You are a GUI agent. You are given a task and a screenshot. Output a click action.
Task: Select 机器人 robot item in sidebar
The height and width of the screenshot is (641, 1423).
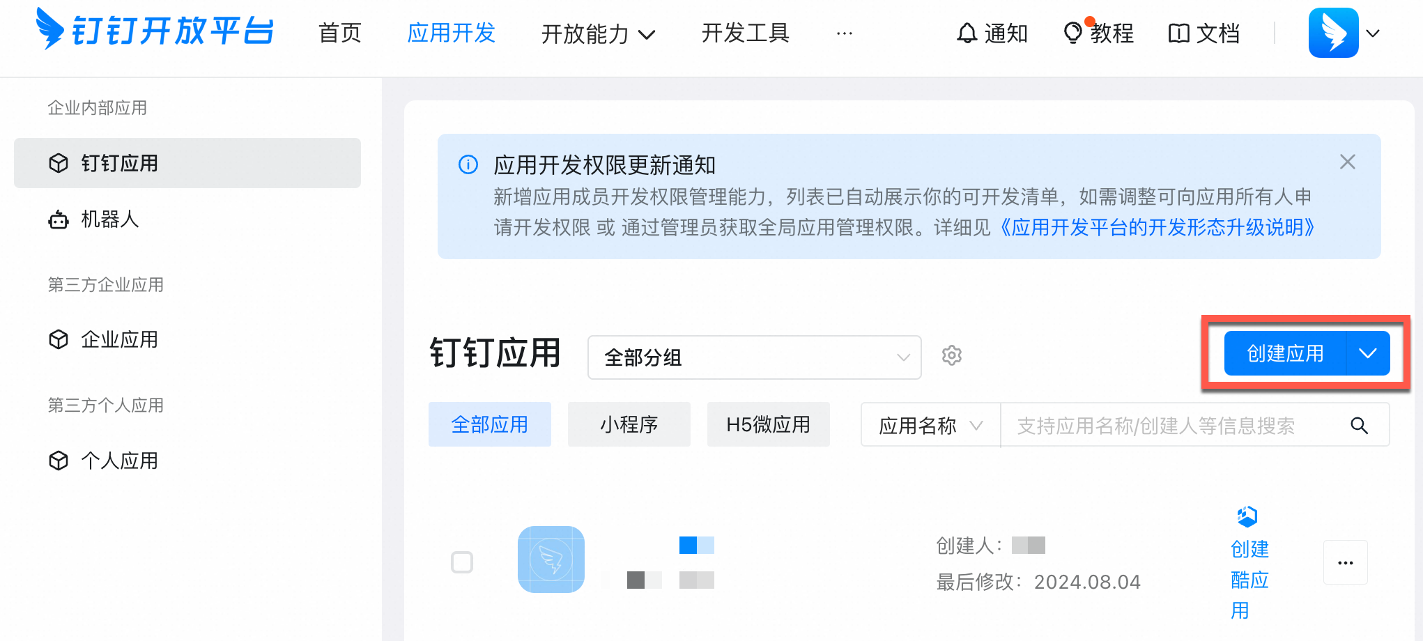coord(111,219)
